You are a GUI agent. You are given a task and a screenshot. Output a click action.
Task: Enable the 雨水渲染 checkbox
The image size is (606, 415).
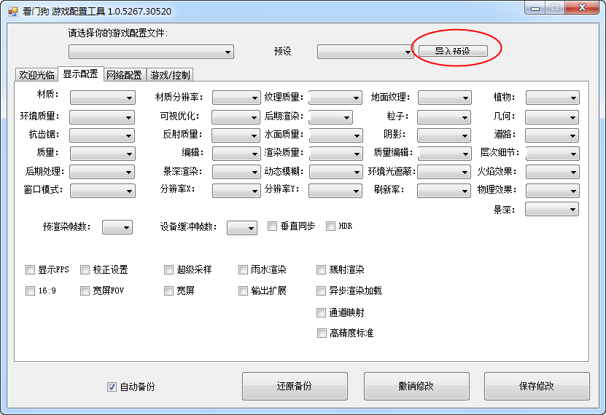[243, 269]
